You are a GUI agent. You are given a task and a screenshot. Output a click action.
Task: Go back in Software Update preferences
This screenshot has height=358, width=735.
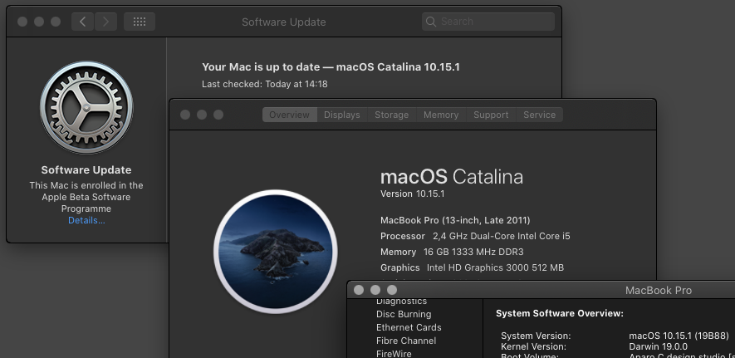(82, 22)
